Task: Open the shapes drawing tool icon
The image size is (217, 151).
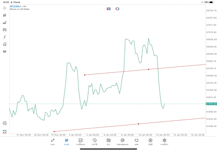Action: (5, 44)
